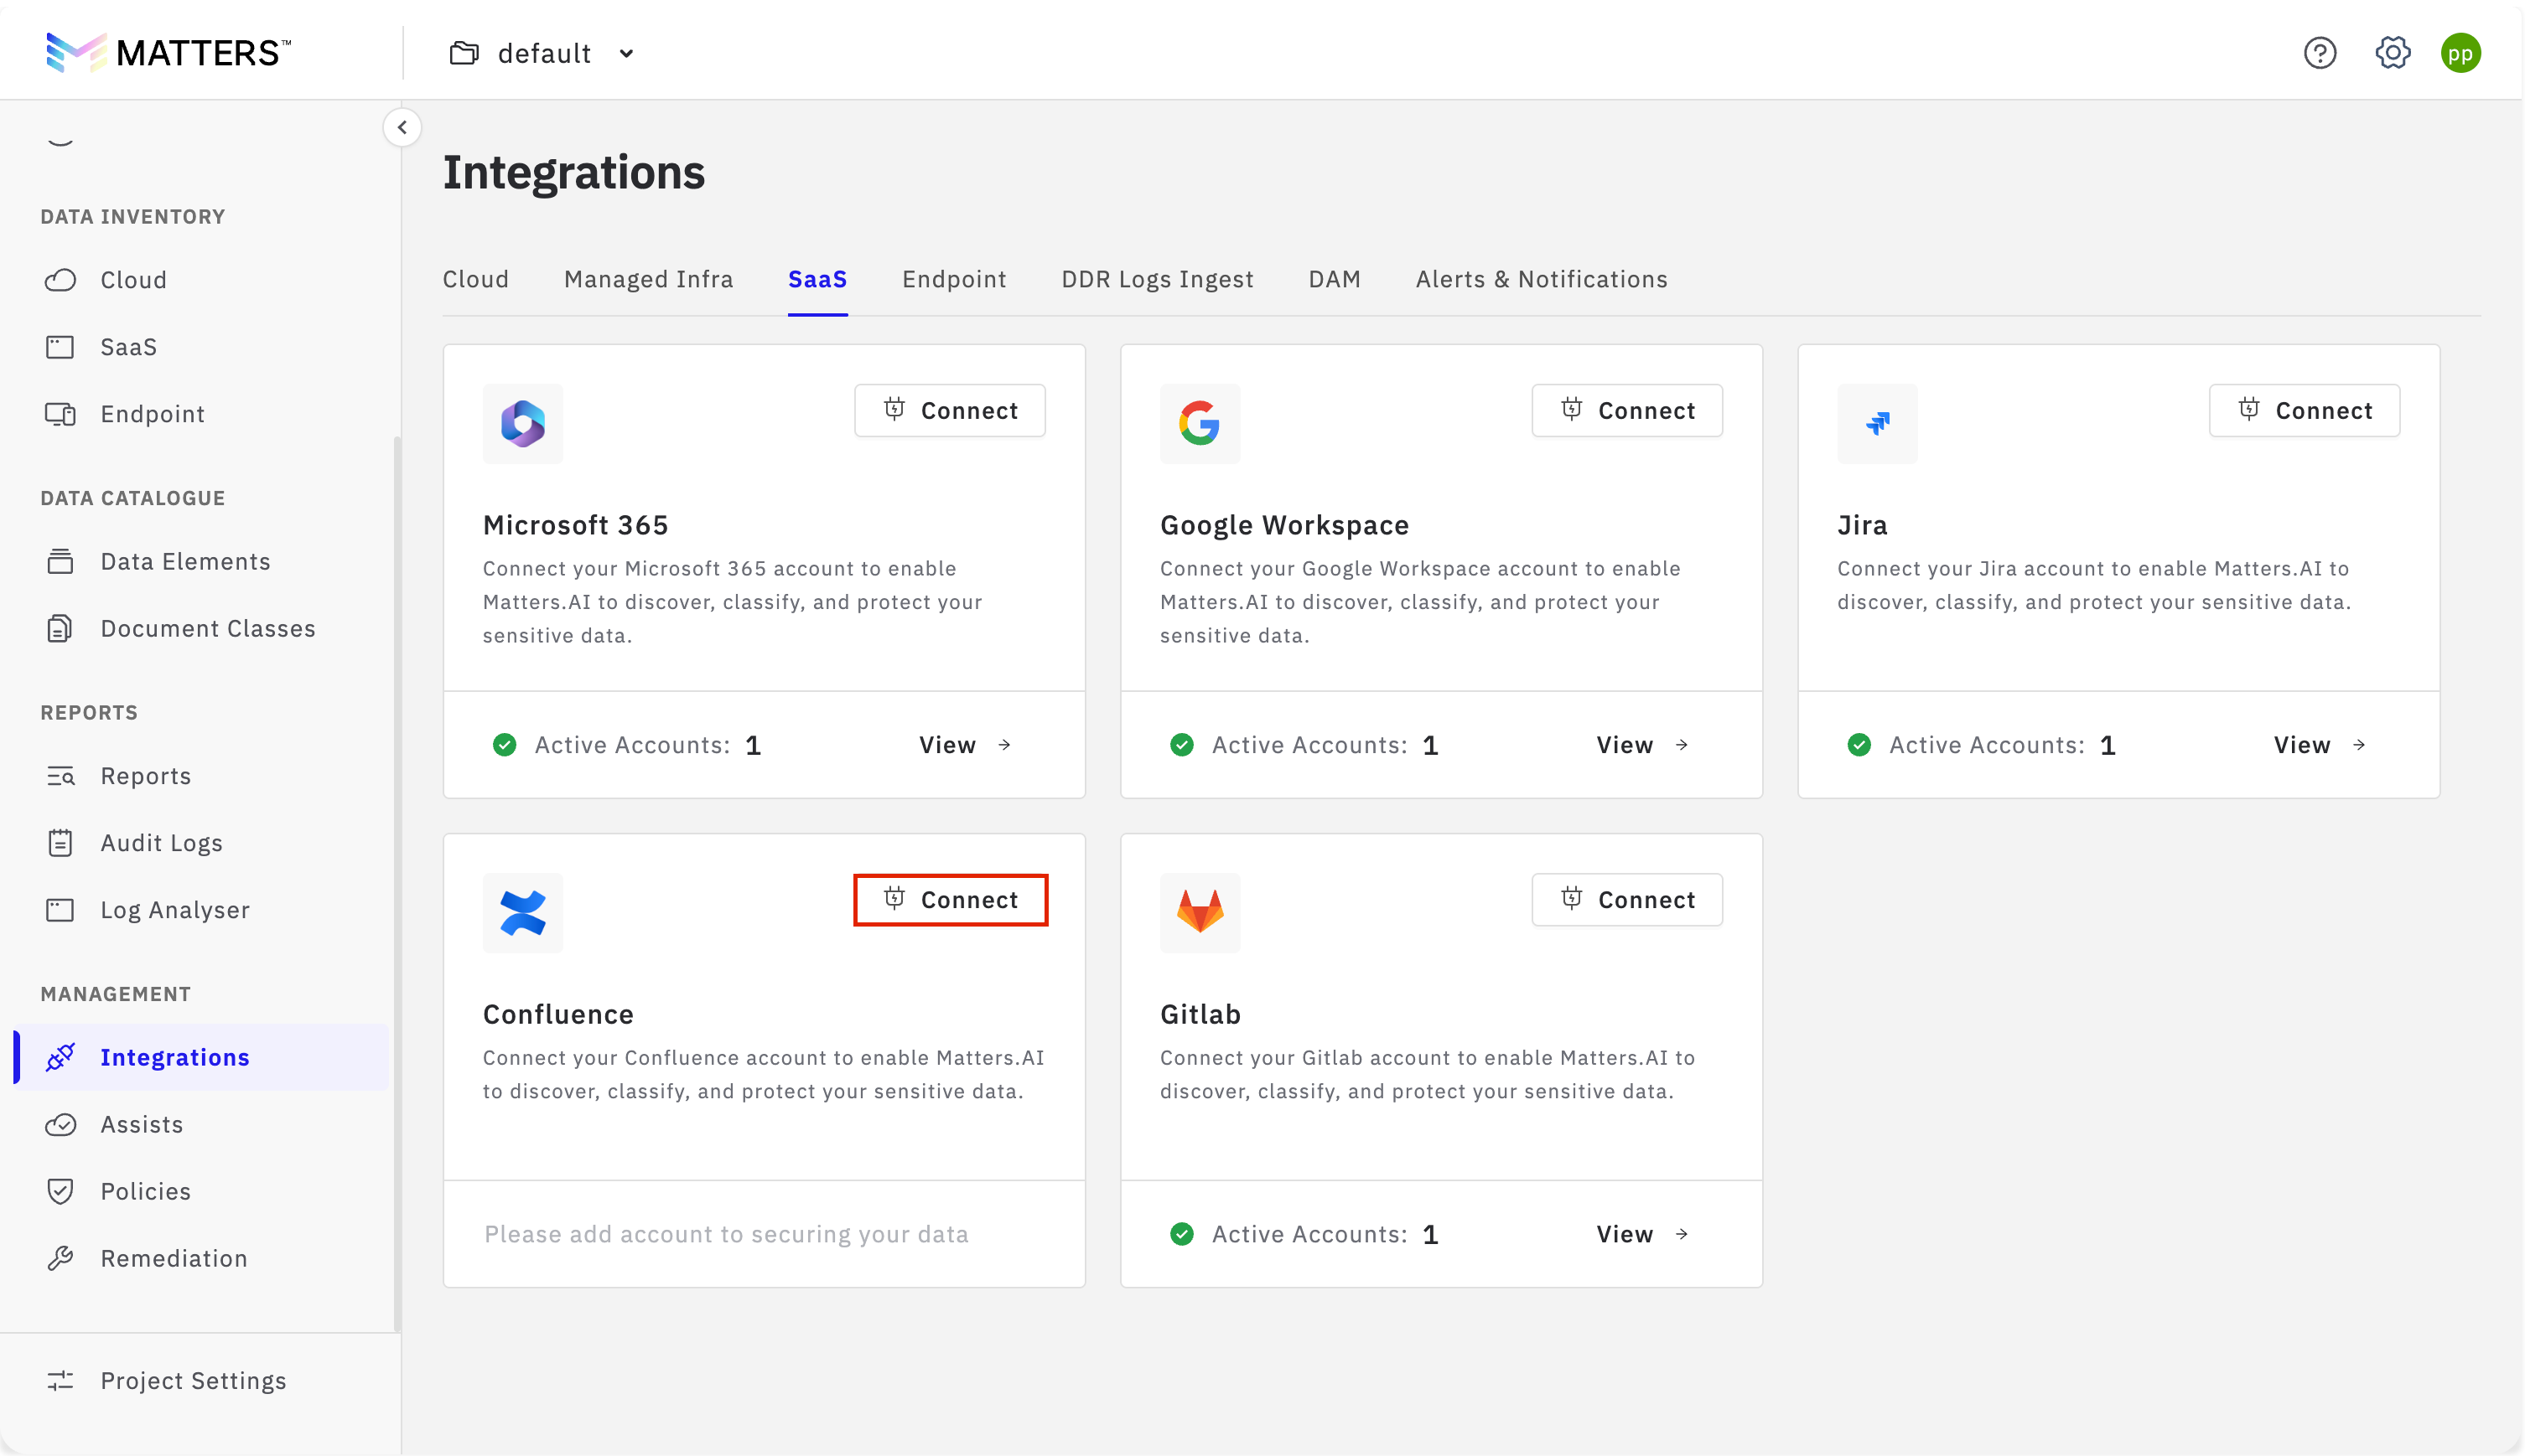2525x1456 pixels.
Task: Switch to the Endpoint tab
Action: click(954, 279)
